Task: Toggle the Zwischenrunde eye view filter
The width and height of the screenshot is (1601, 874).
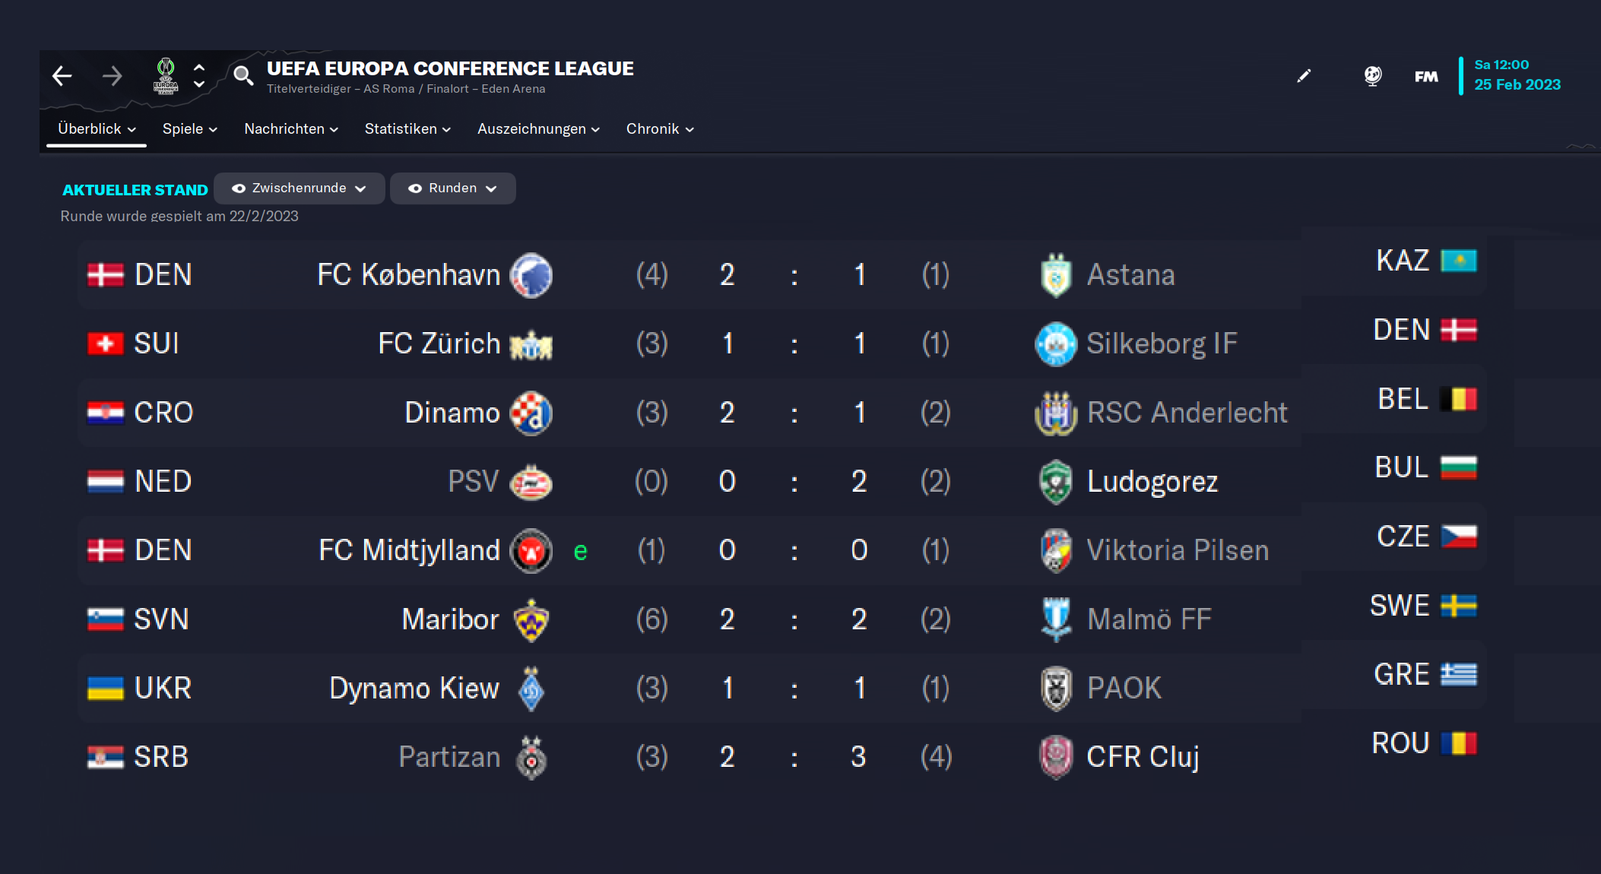Action: 300,188
